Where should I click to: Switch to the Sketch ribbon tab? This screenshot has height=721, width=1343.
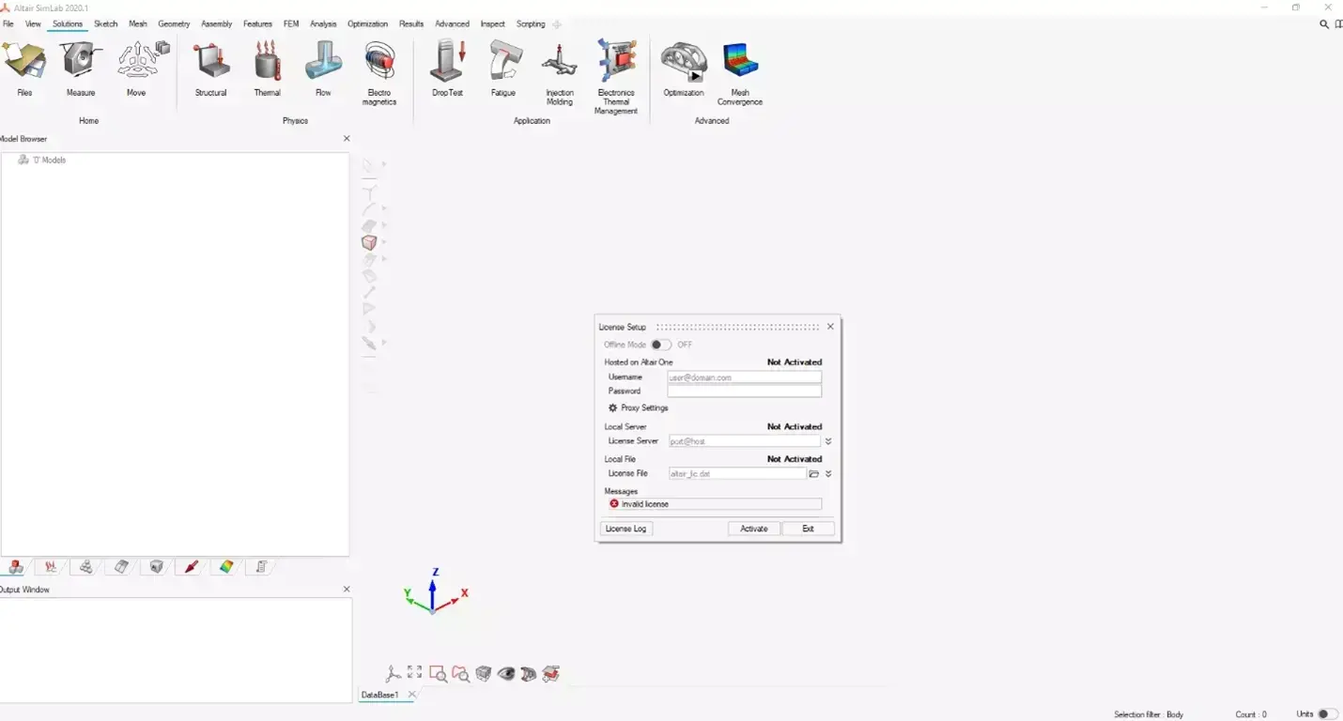click(106, 24)
